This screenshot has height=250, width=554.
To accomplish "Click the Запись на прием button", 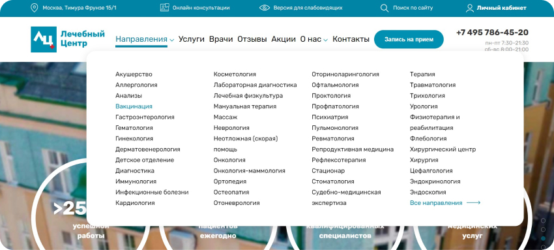I will pos(409,39).
